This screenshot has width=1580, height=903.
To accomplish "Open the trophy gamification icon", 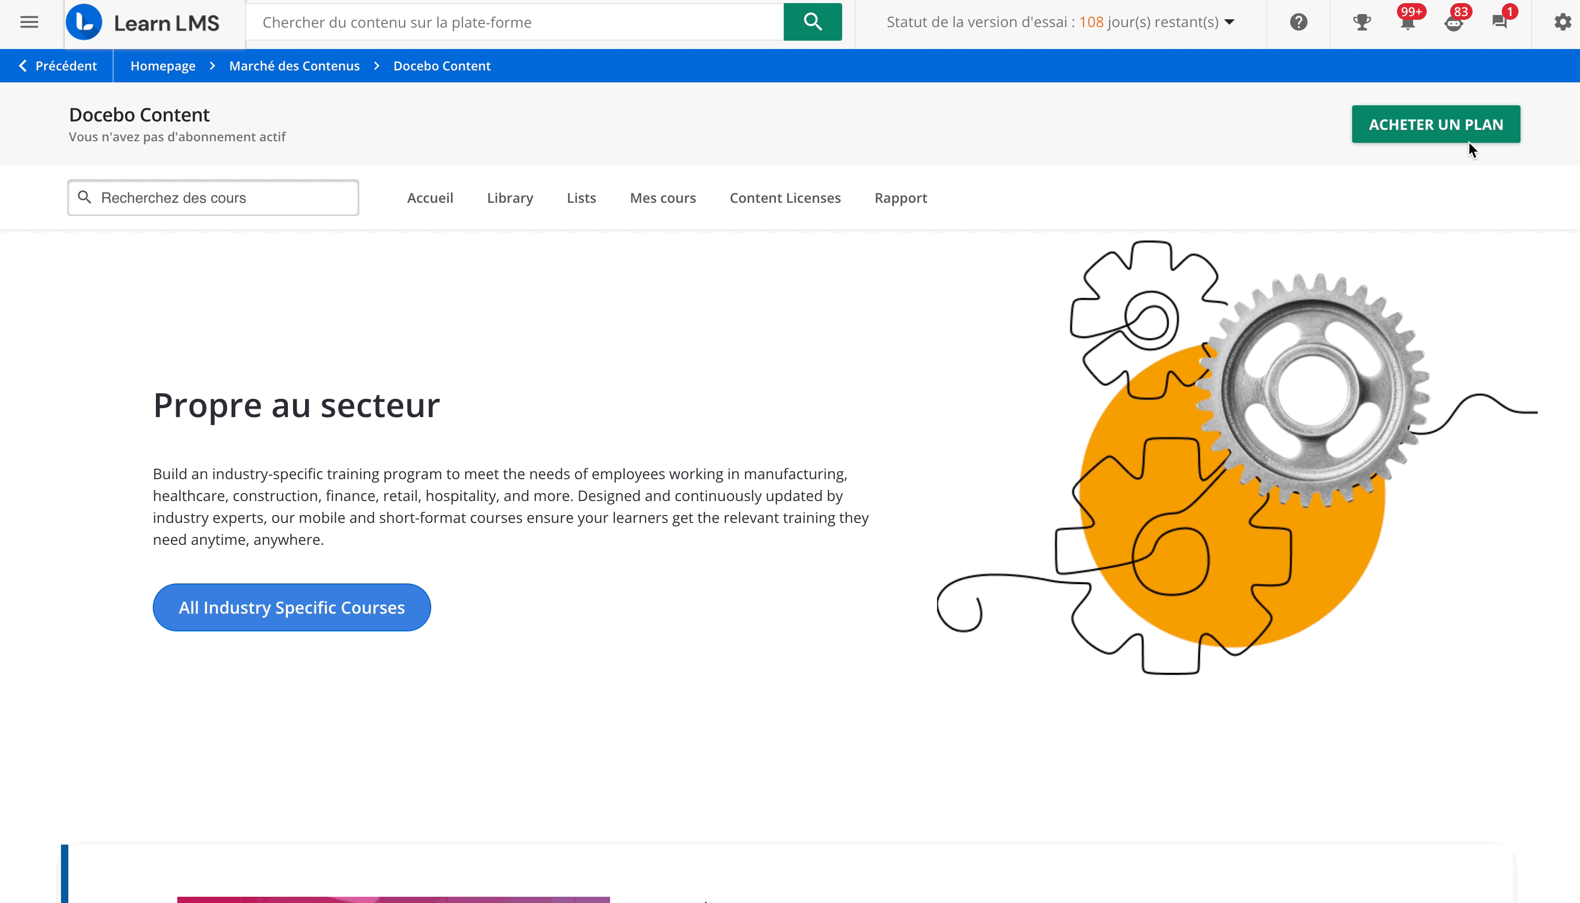I will click(x=1362, y=22).
